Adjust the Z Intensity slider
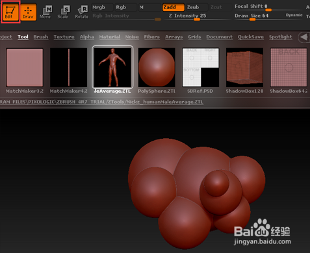Screen dimensions: 310x253 [x=196, y=16]
